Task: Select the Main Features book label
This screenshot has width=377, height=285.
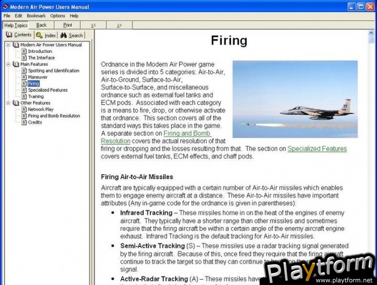Action: coord(34,64)
